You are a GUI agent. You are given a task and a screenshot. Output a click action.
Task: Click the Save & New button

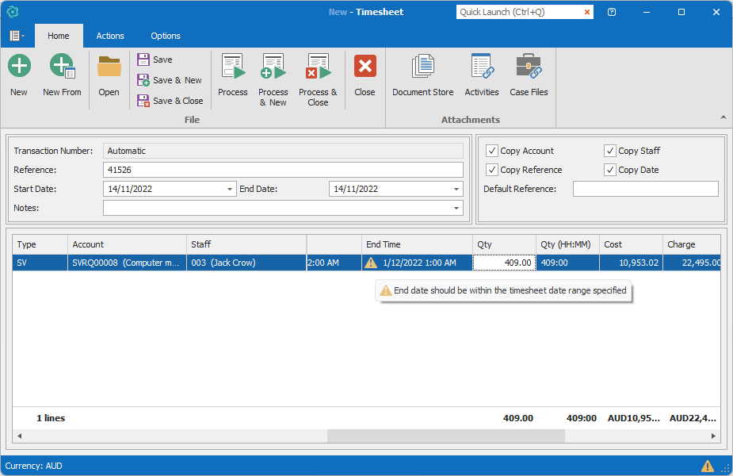pyautogui.click(x=170, y=80)
